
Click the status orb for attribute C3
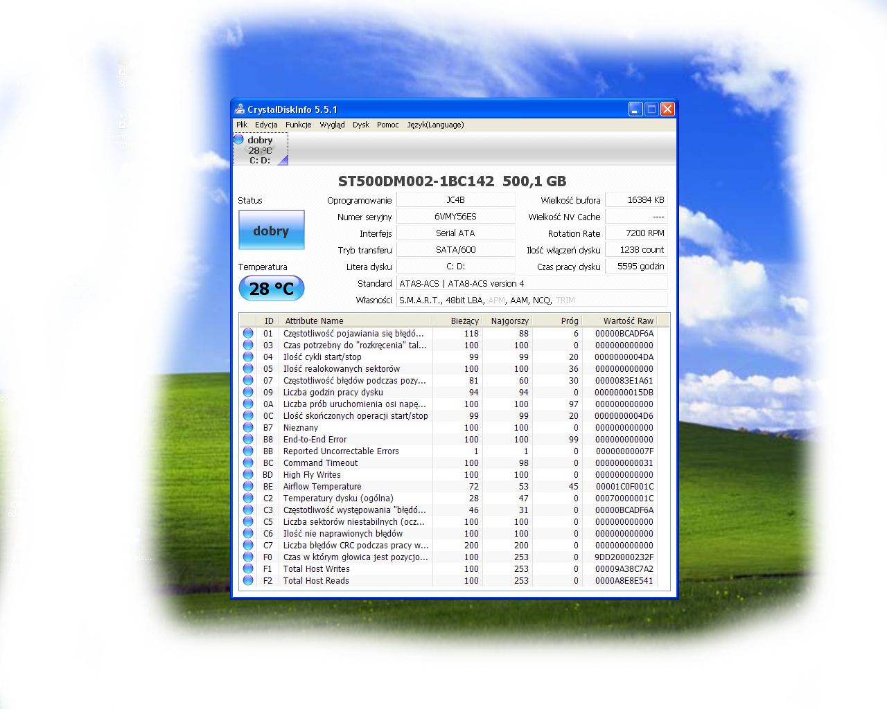tap(248, 510)
